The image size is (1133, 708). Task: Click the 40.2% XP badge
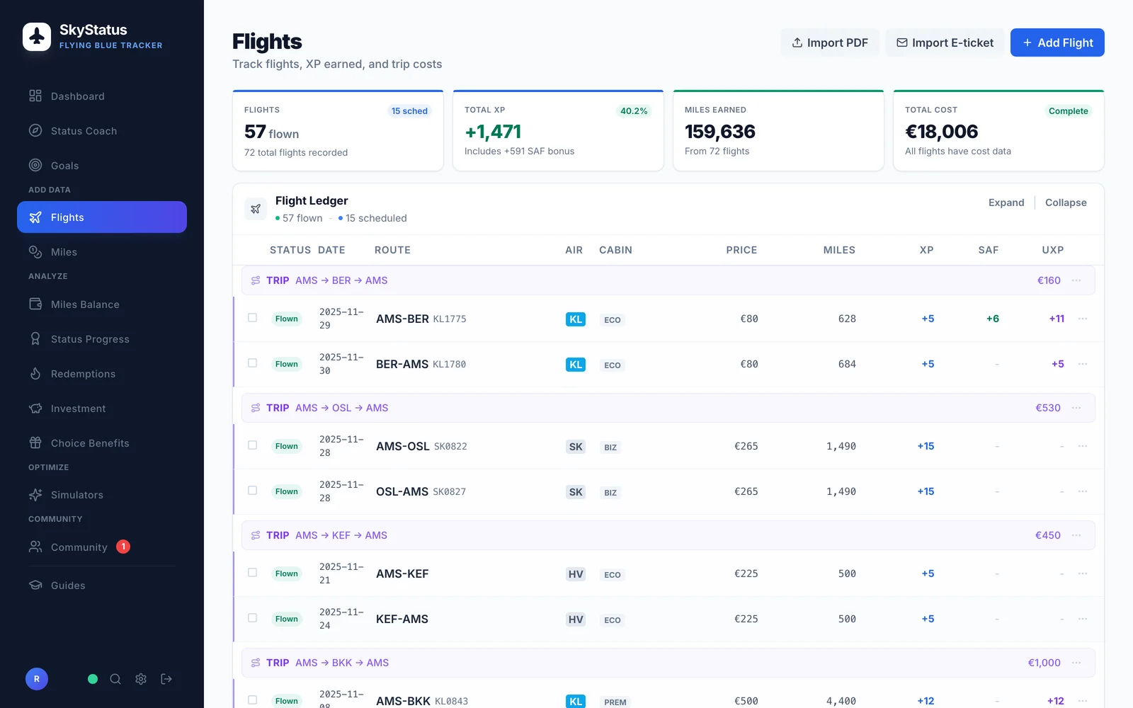click(634, 111)
